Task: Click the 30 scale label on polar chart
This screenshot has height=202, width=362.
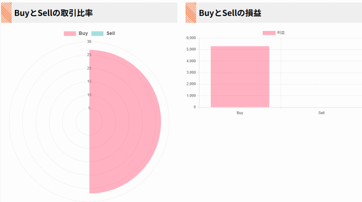Action: click(x=89, y=42)
